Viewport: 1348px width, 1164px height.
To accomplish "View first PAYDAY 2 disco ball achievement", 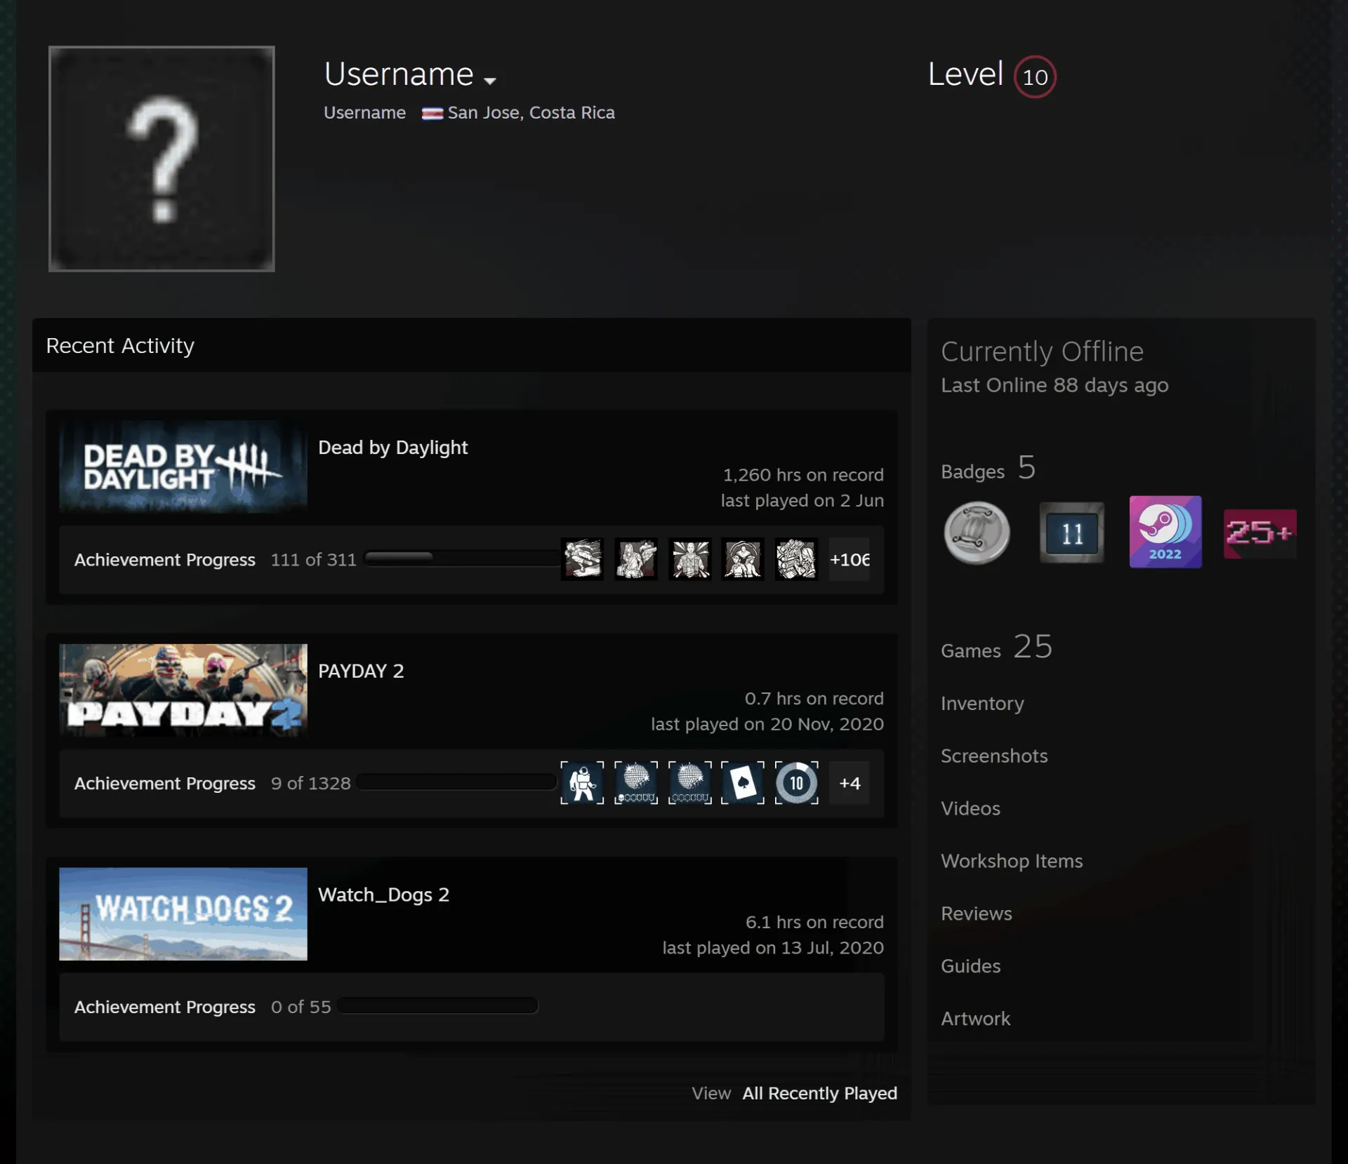I will (x=636, y=782).
